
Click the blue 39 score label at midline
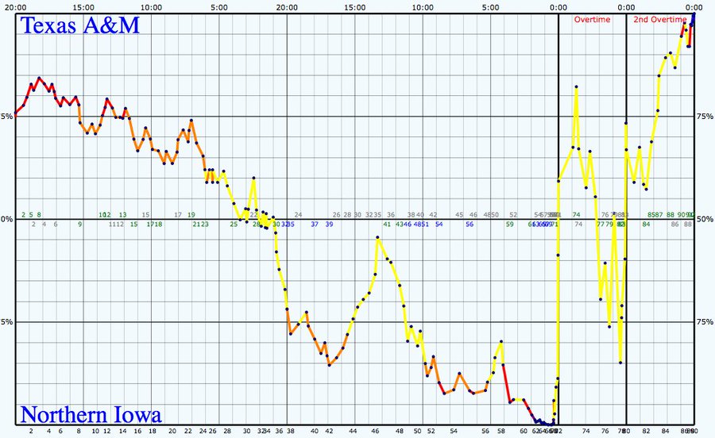point(329,224)
